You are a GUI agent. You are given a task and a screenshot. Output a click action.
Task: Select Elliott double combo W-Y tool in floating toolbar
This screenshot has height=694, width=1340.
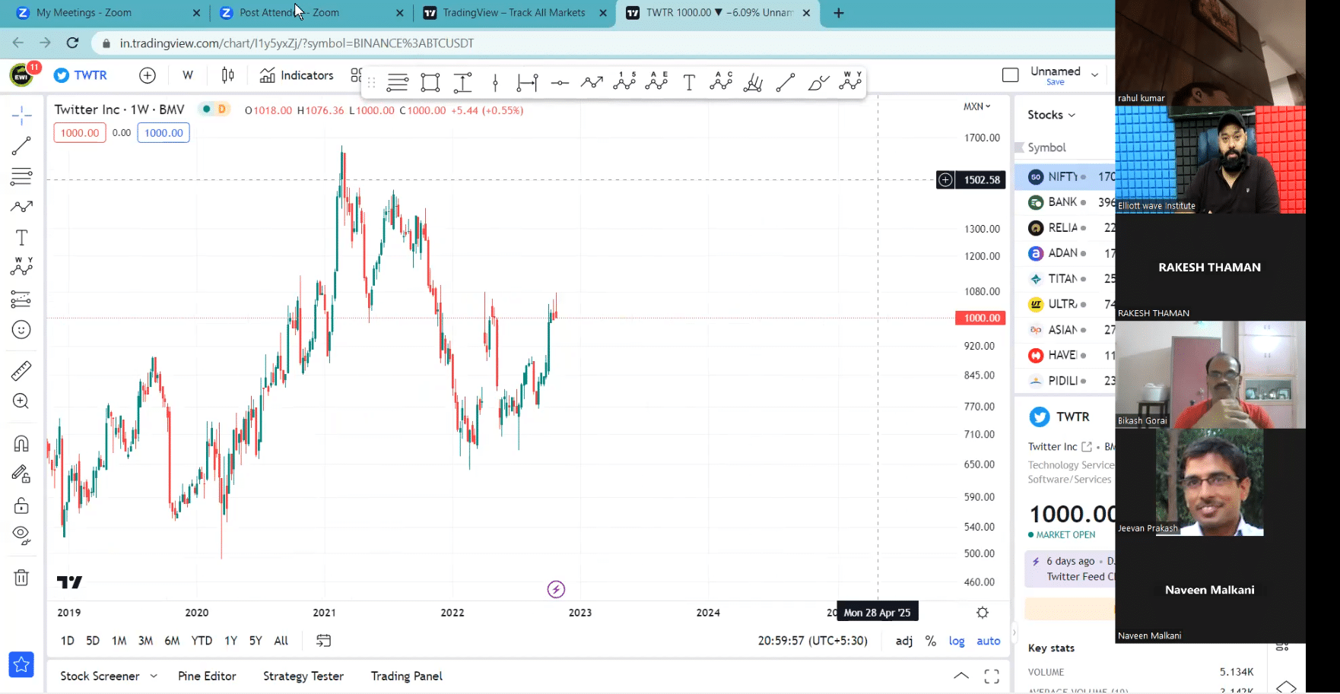pos(850,82)
